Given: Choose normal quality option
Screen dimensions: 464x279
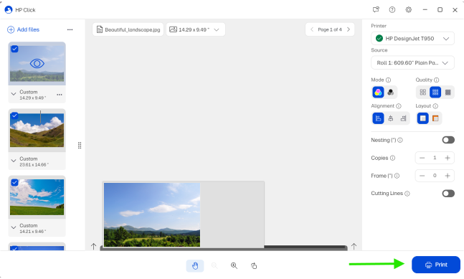Looking at the screenshot, I should coord(435,93).
